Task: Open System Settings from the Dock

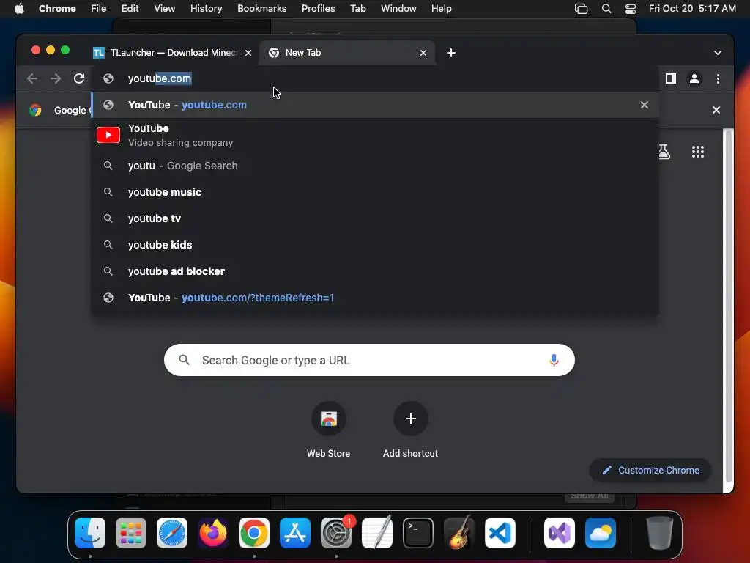Action: click(x=336, y=533)
